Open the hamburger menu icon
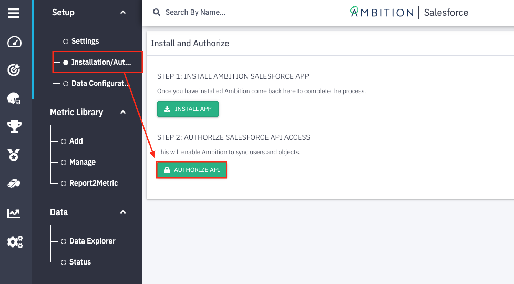Screen dimensions: 514x284 [14, 13]
